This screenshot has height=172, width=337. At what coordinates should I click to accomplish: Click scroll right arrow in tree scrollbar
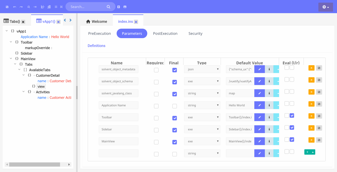tap(69, 164)
